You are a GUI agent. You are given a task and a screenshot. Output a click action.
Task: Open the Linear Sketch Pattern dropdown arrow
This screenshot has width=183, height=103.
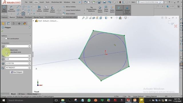84,10
